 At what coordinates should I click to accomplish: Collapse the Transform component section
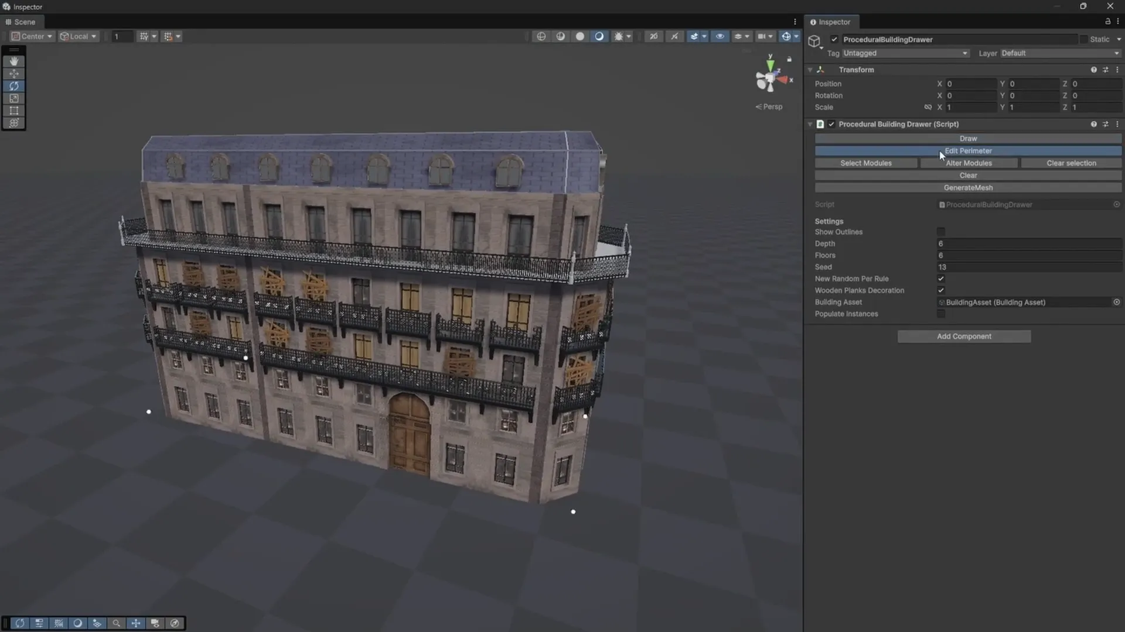point(810,70)
